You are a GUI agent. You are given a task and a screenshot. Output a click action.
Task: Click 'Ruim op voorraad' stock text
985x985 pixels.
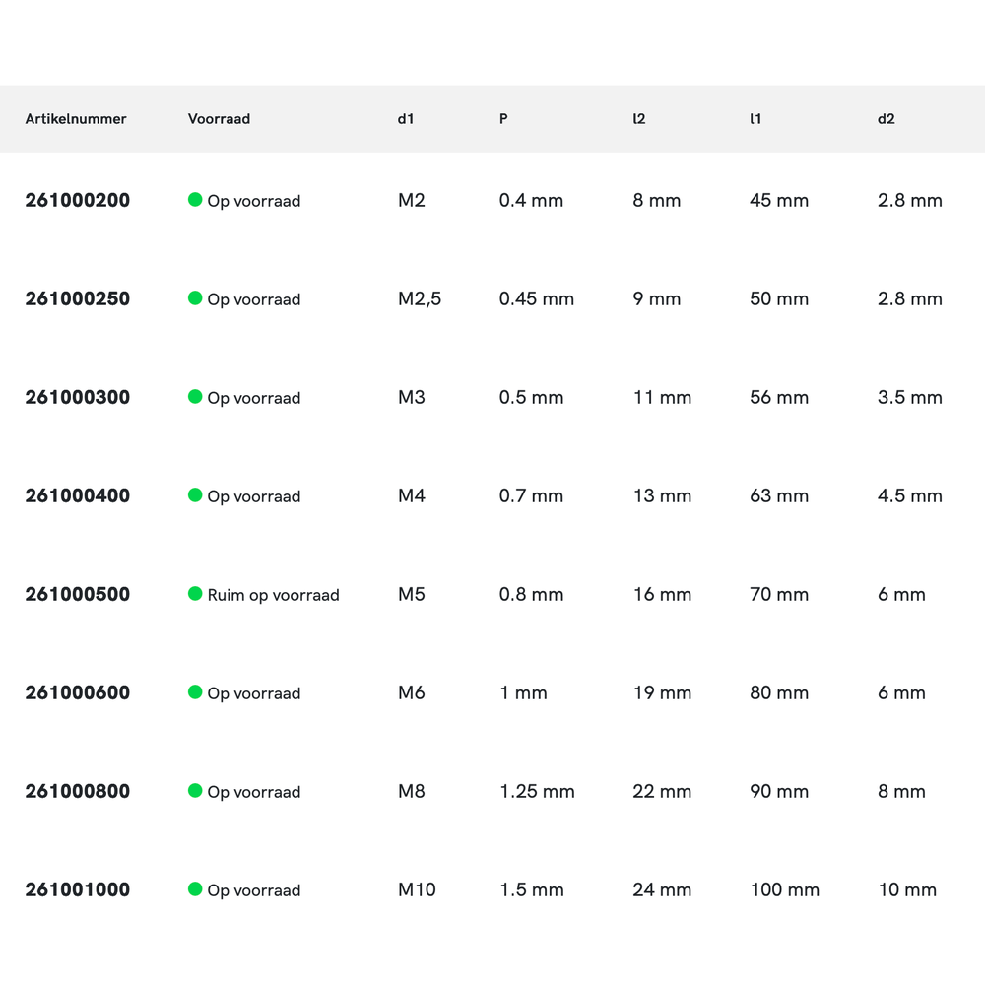(x=273, y=595)
